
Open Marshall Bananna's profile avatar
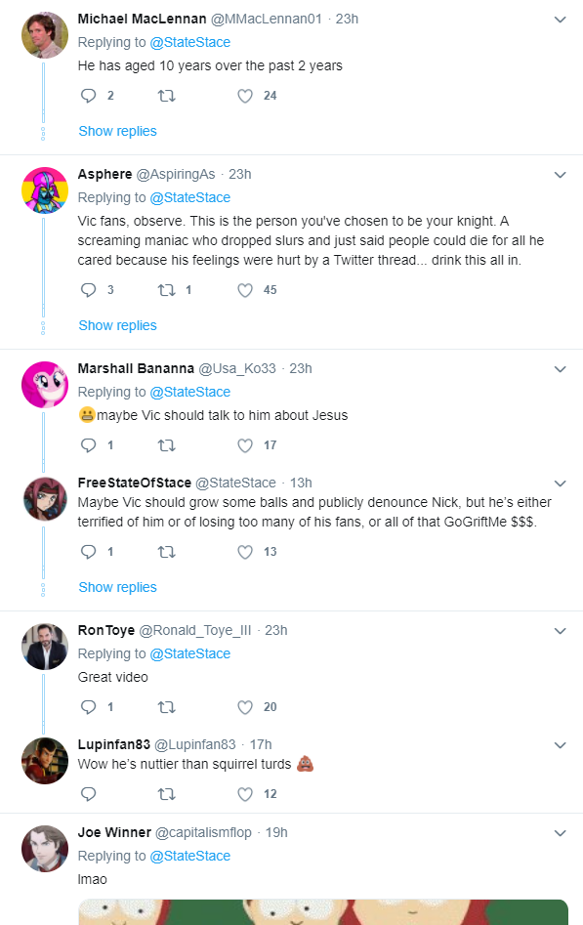tap(45, 385)
